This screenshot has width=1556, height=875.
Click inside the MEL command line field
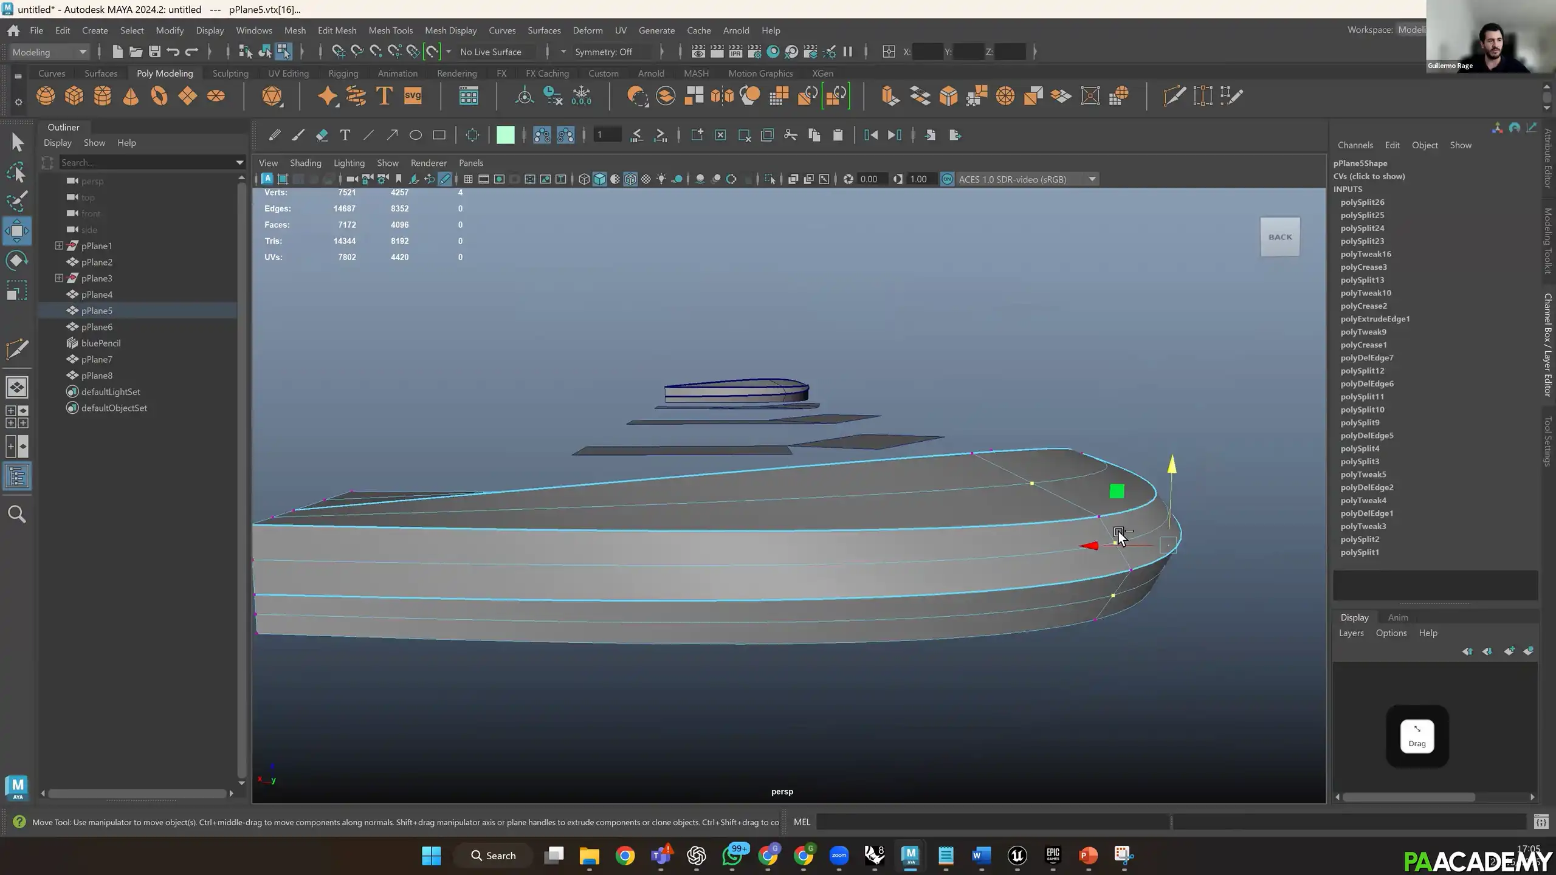(x=1033, y=822)
